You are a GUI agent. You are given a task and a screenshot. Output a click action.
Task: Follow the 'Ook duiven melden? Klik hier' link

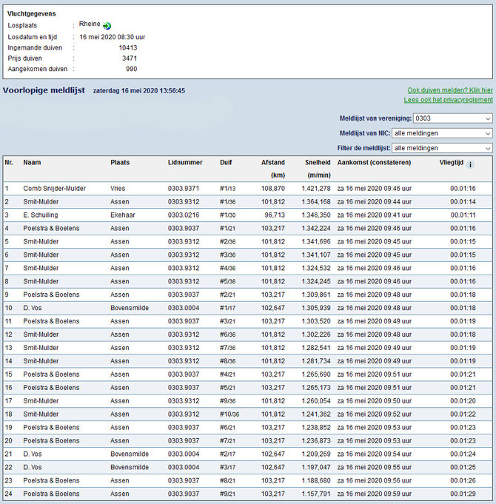tap(450, 90)
